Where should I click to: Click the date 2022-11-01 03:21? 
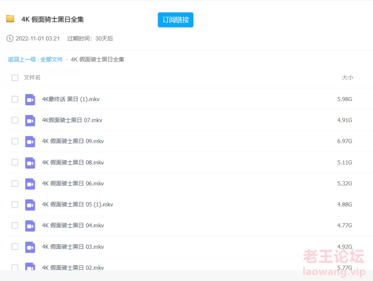[38, 39]
